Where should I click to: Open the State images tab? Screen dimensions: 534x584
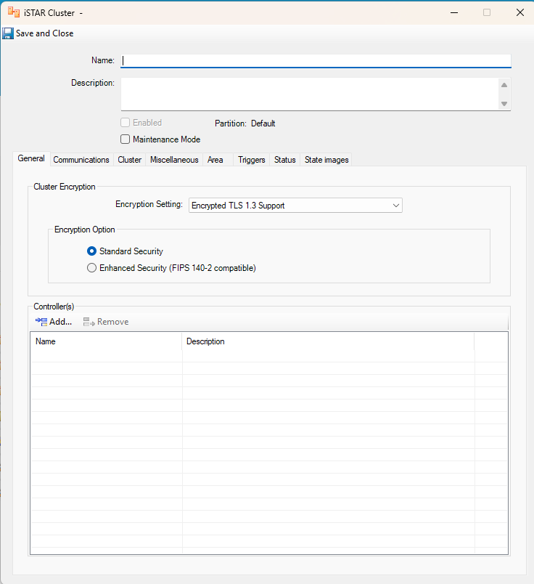point(326,160)
